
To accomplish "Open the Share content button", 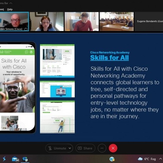I will pyautogui.click(x=85, y=148).
